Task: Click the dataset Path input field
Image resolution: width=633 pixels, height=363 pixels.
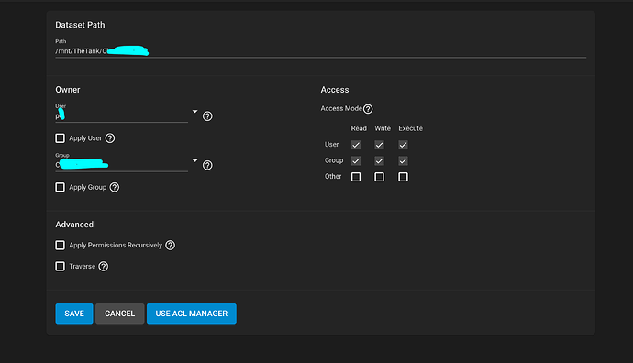Action: point(320,51)
